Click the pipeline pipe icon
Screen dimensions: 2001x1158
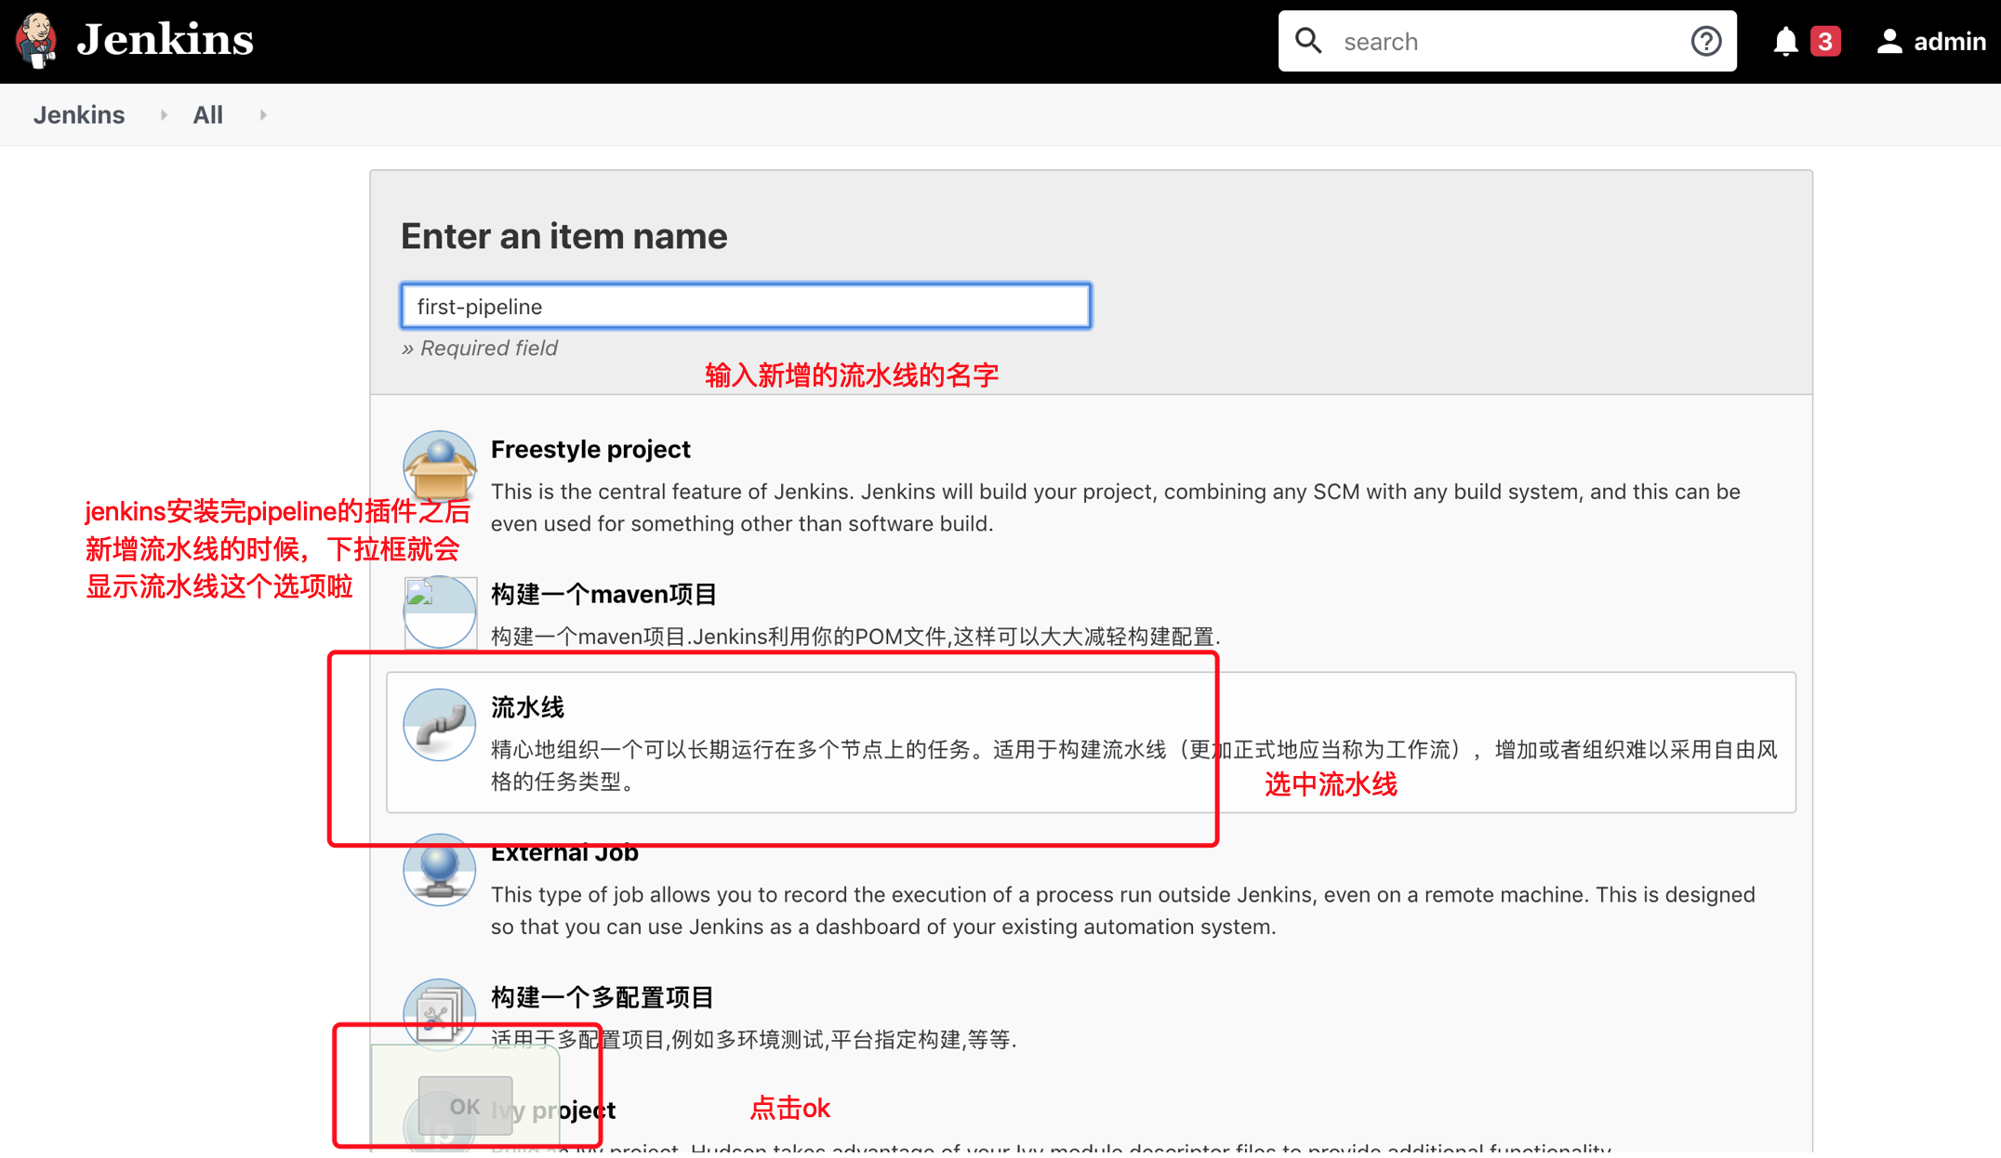[x=439, y=725]
